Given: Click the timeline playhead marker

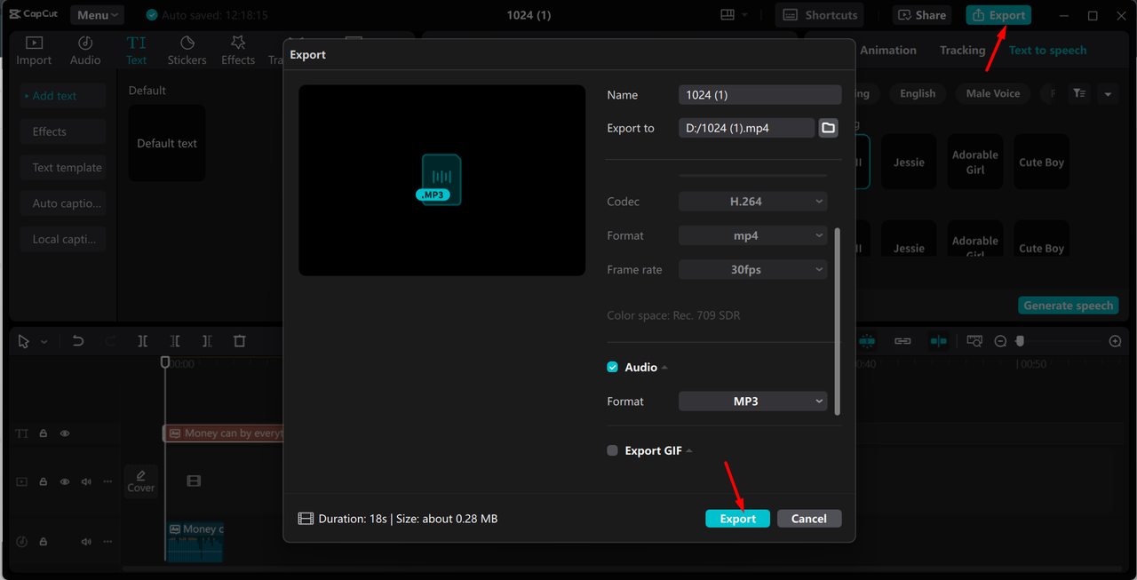Looking at the screenshot, I should click(x=165, y=362).
